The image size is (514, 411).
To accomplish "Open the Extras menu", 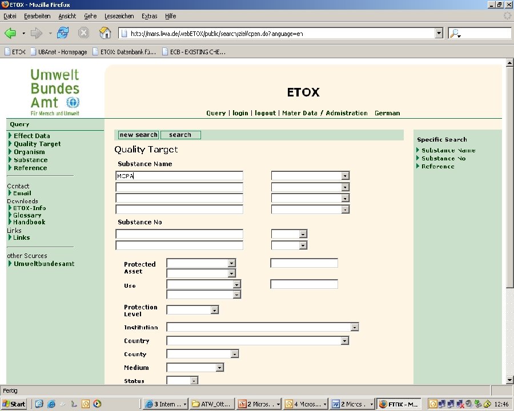I will (x=150, y=16).
